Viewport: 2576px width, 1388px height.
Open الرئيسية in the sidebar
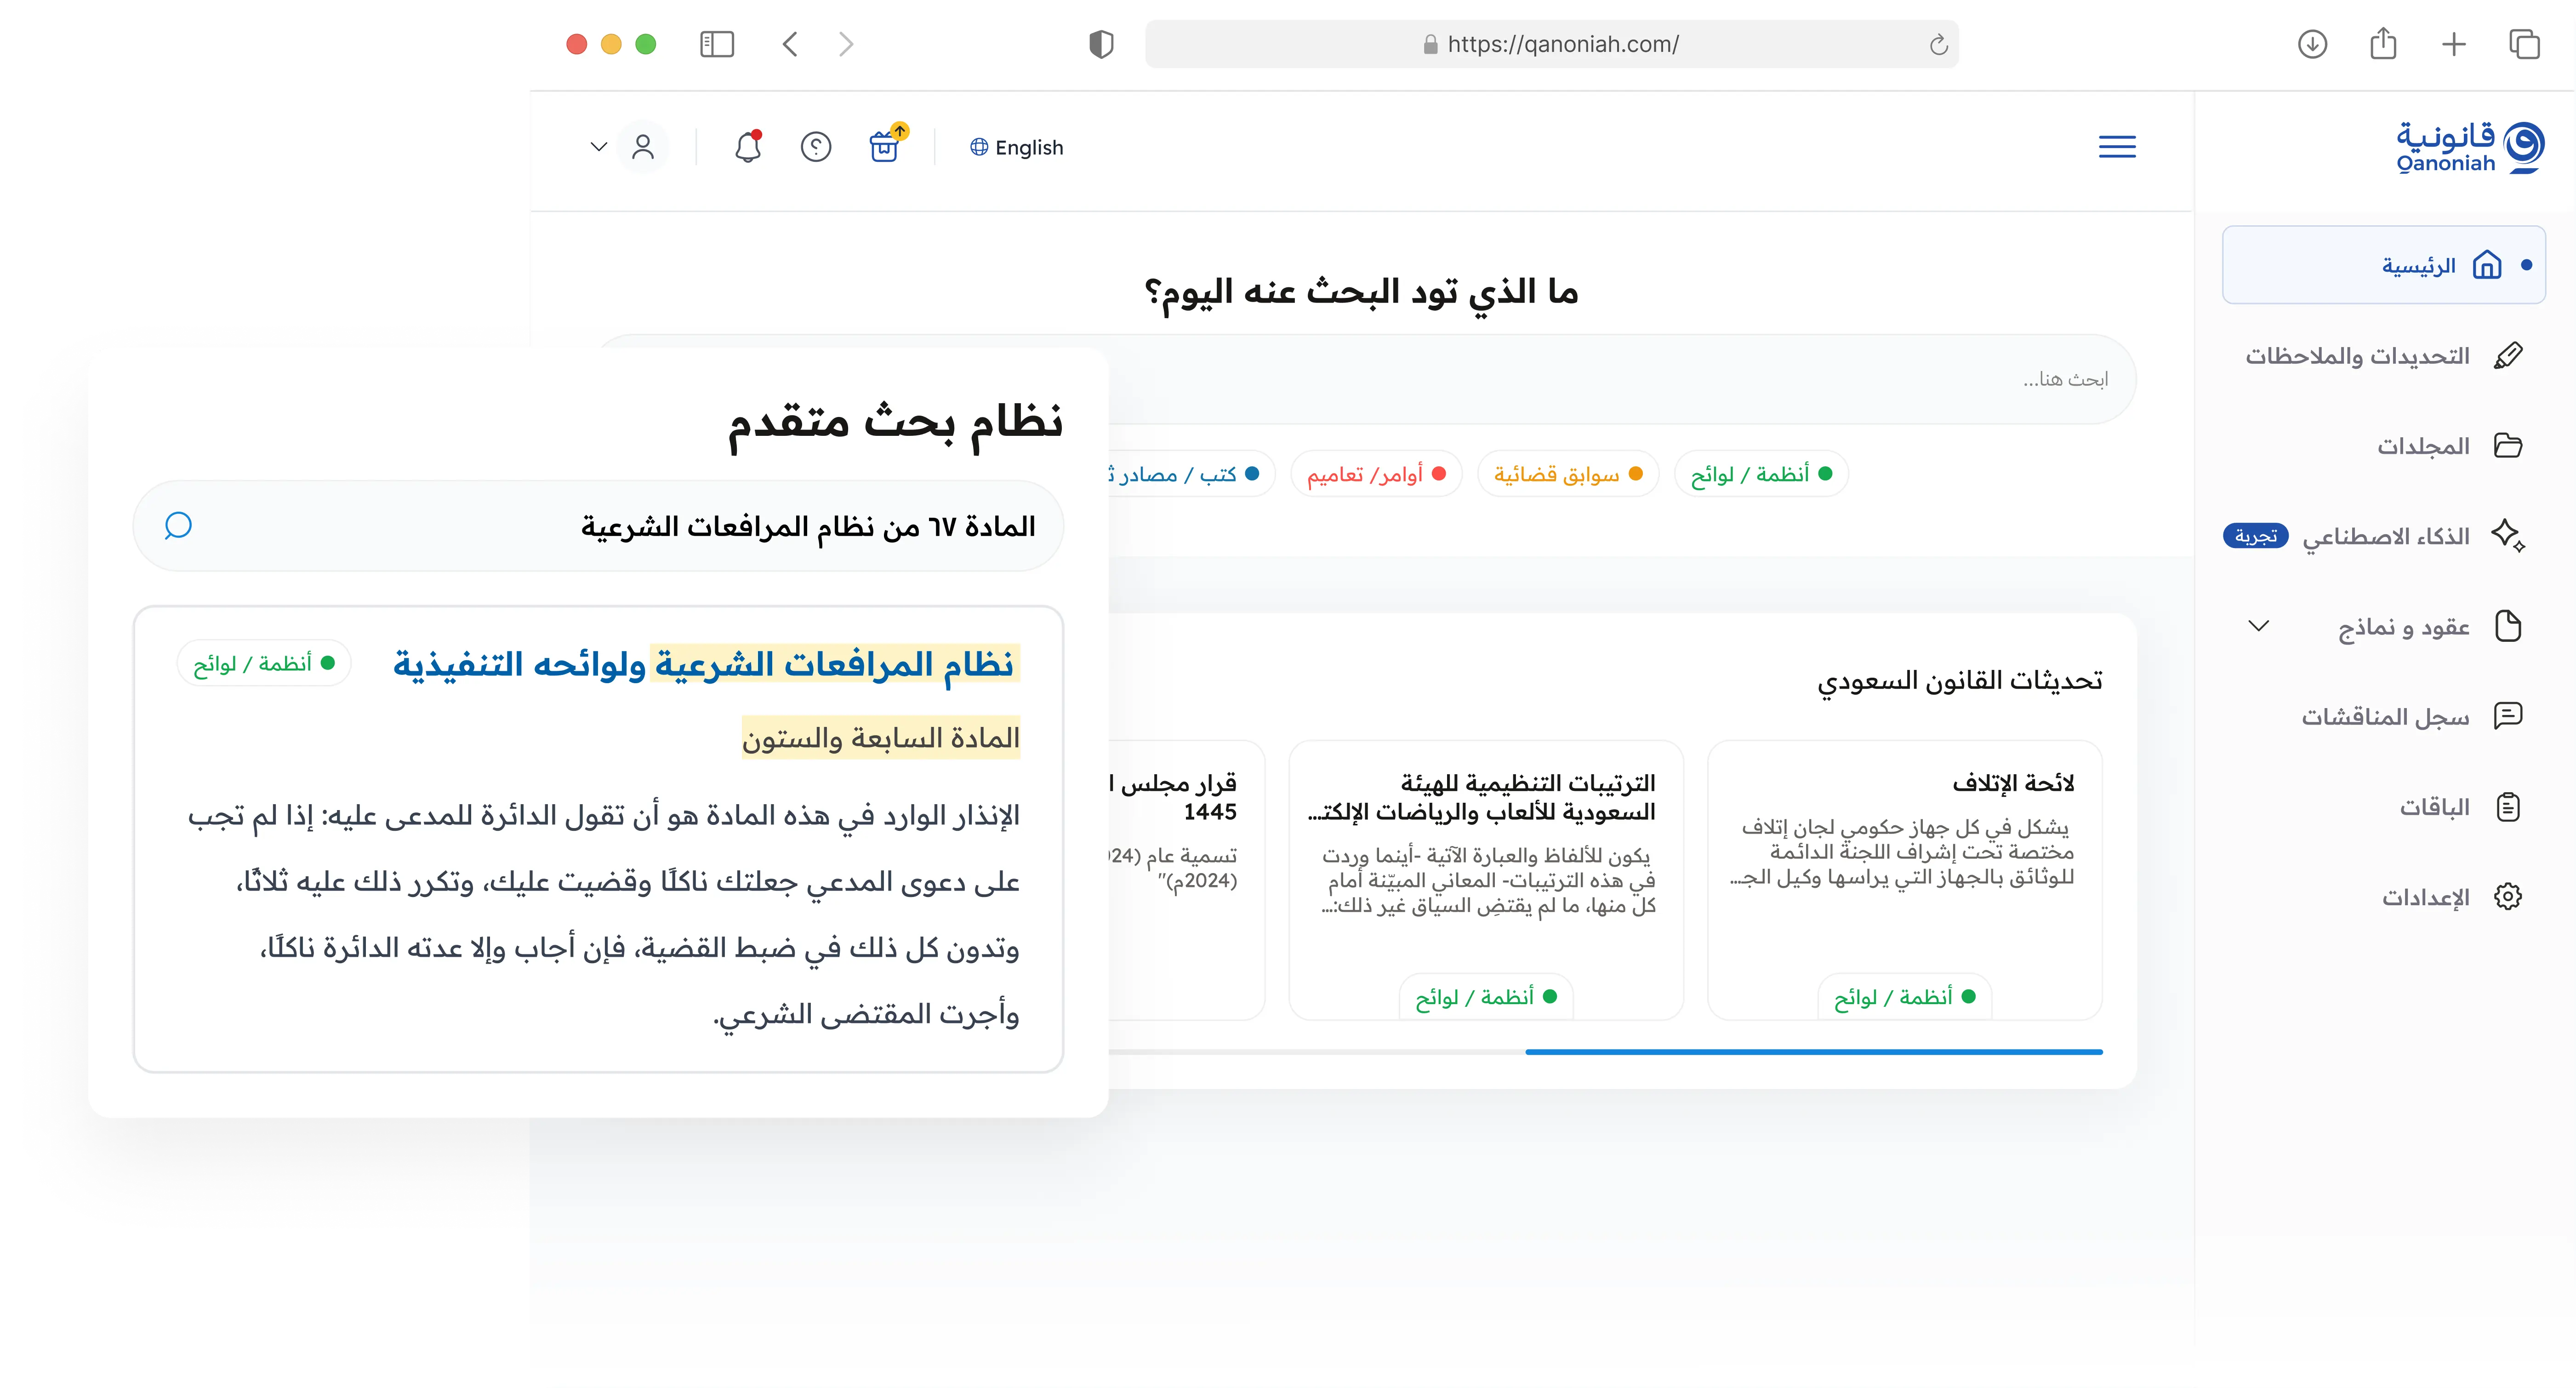[2383, 265]
